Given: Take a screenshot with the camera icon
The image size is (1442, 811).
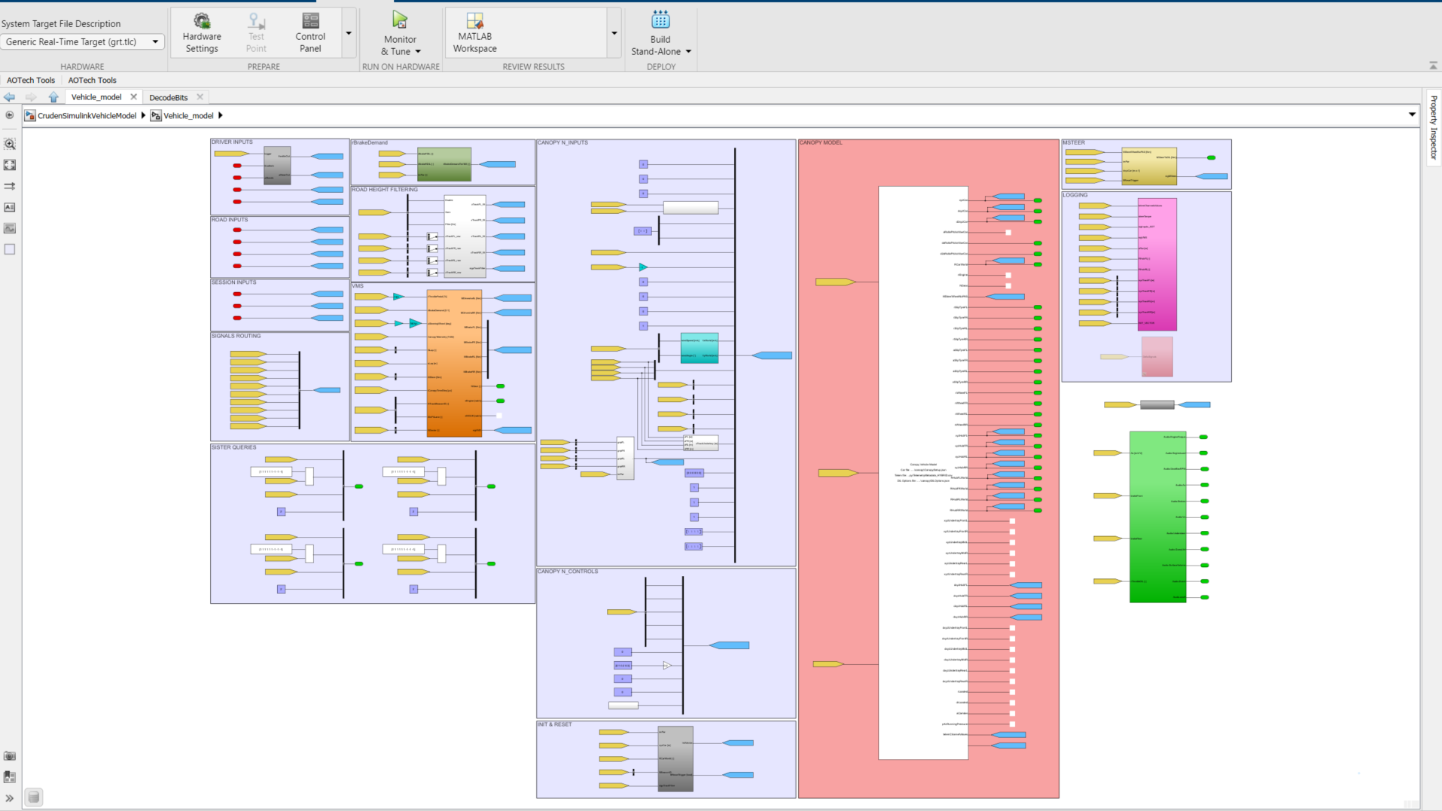Looking at the screenshot, I should 10,756.
